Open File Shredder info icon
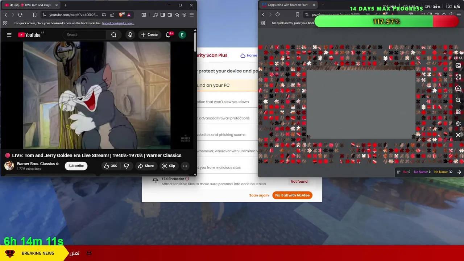 coord(187,179)
